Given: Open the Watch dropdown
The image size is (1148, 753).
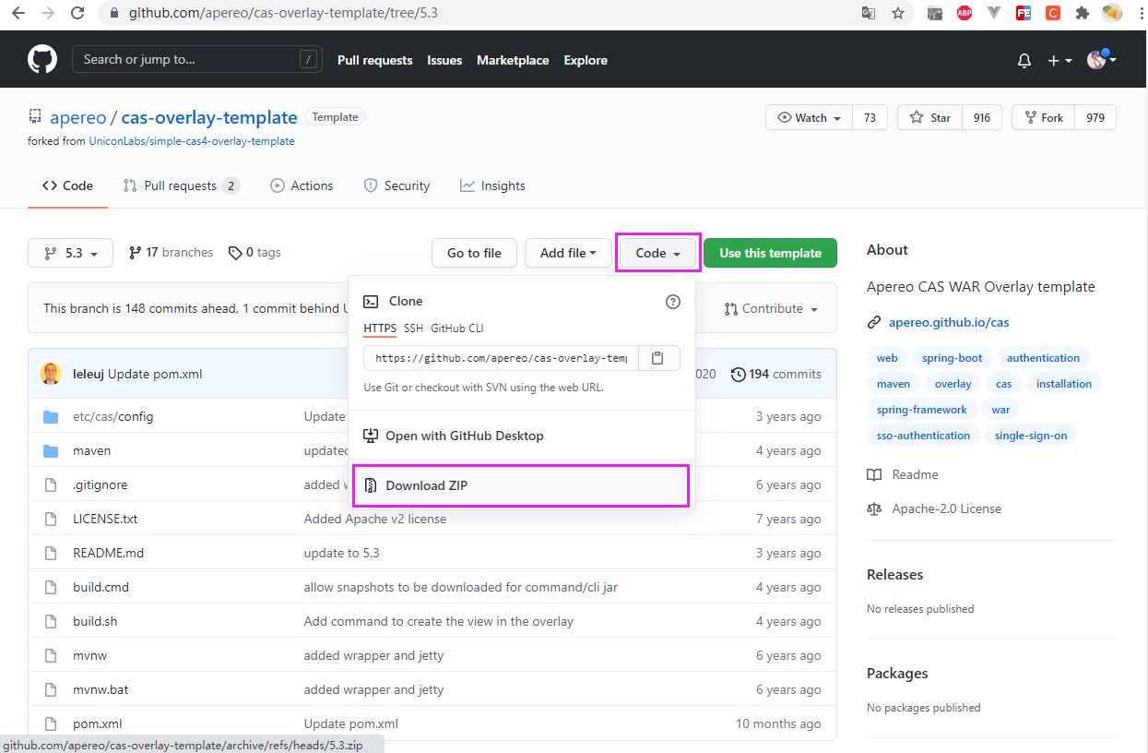Looking at the screenshot, I should tap(809, 118).
